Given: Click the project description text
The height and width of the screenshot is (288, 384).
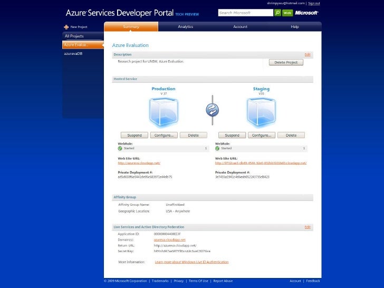Looking at the screenshot, I should coord(151,62).
